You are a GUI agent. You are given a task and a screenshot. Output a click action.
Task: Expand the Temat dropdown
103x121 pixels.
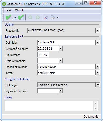coord(98,73)
